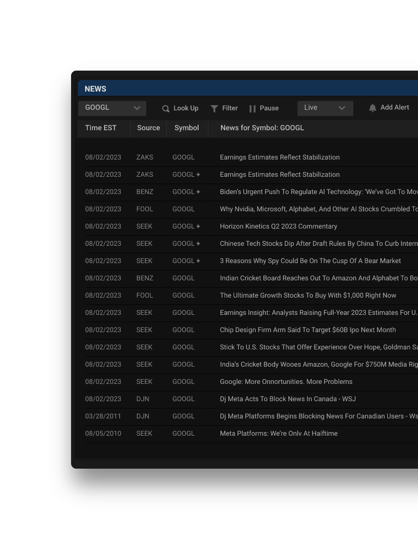Viewport: 418px width, 556px height.
Task: Click the Symbol column header
Action: point(187,128)
